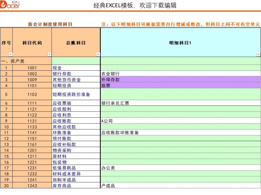Click serial number 20 in the 库存商品 row

click(x=6, y=186)
